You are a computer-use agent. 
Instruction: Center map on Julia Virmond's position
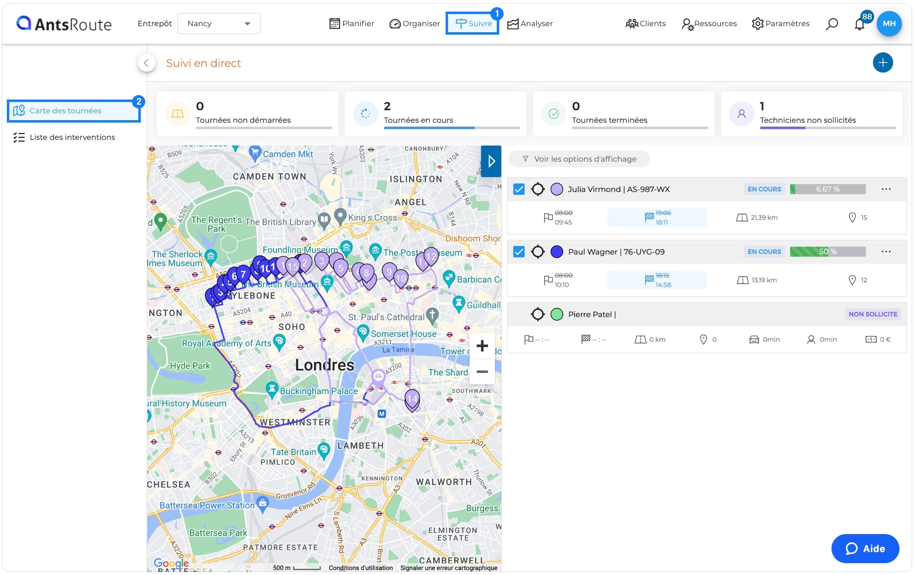(x=537, y=189)
